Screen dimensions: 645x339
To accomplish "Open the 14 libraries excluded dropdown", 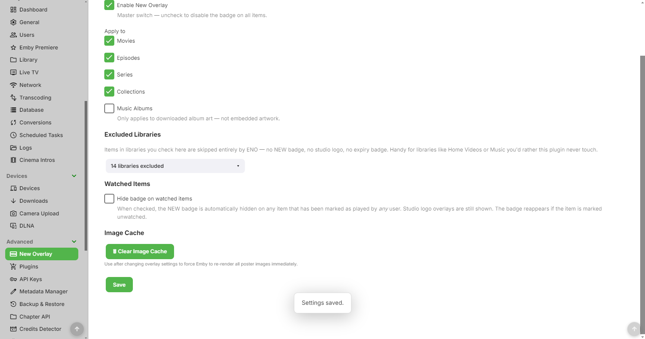I will (175, 166).
